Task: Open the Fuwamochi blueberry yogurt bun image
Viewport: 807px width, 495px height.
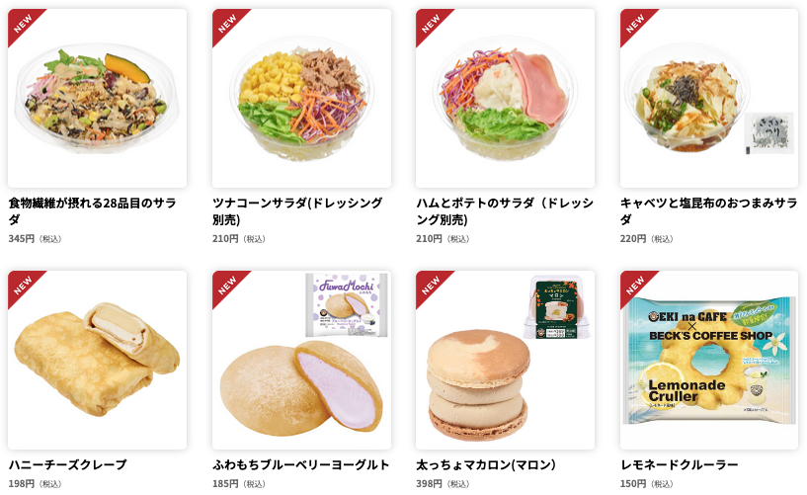Action: (x=301, y=361)
